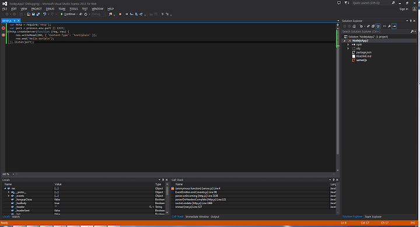Click the Show Next Statement arrow icon
Screen dimensions: 420x227
pyautogui.click(x=127, y=14)
